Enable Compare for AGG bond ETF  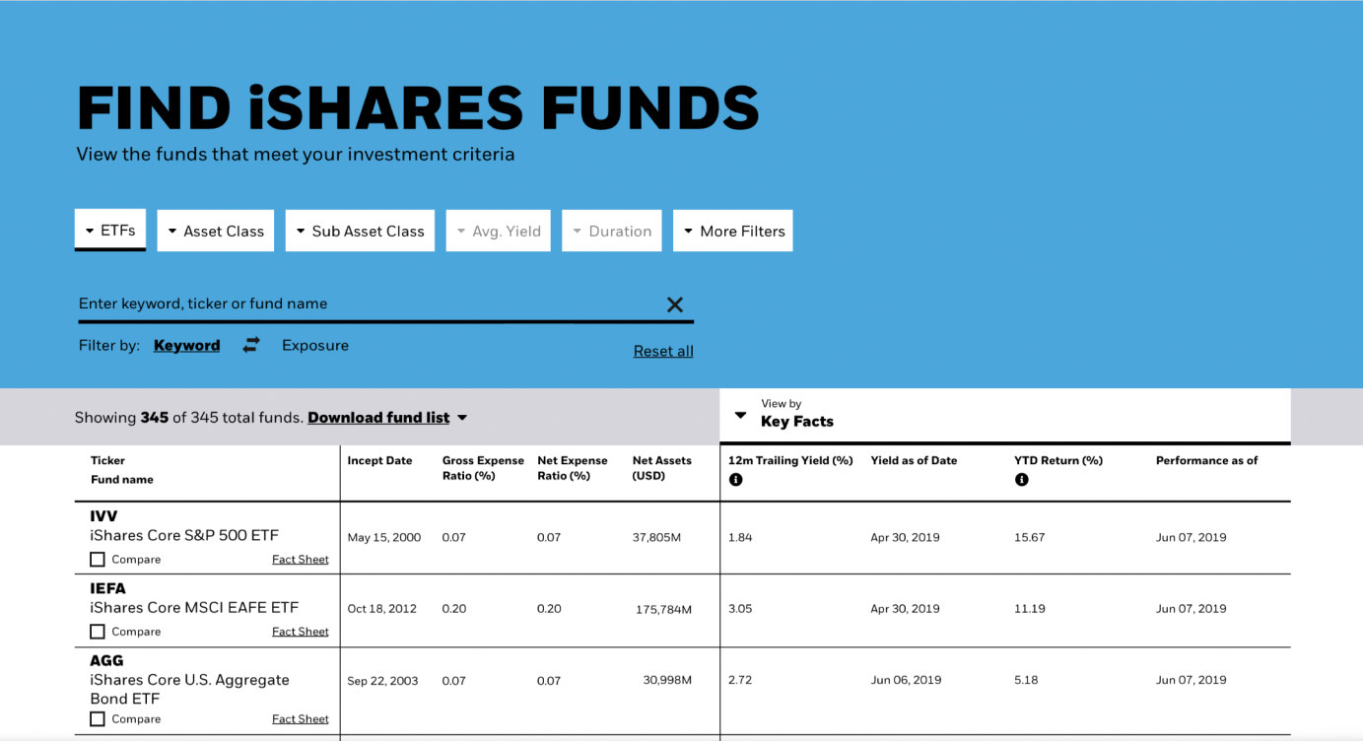click(98, 719)
